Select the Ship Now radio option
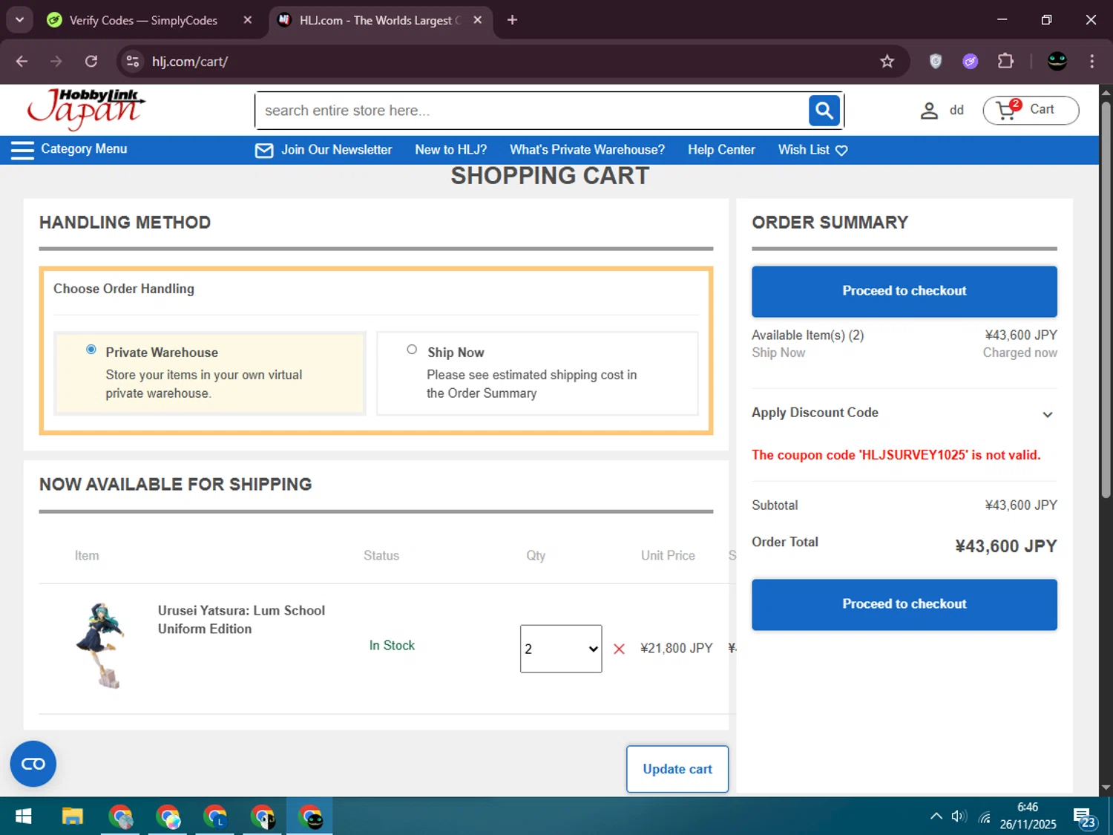 pos(412,350)
